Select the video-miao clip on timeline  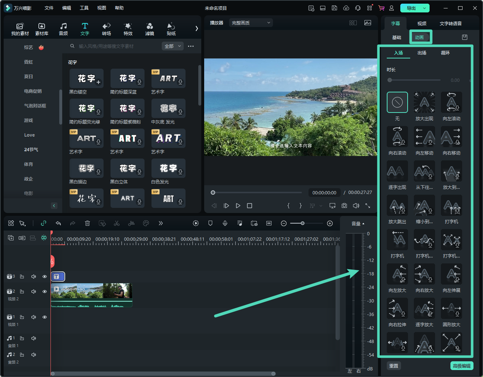coord(91,292)
